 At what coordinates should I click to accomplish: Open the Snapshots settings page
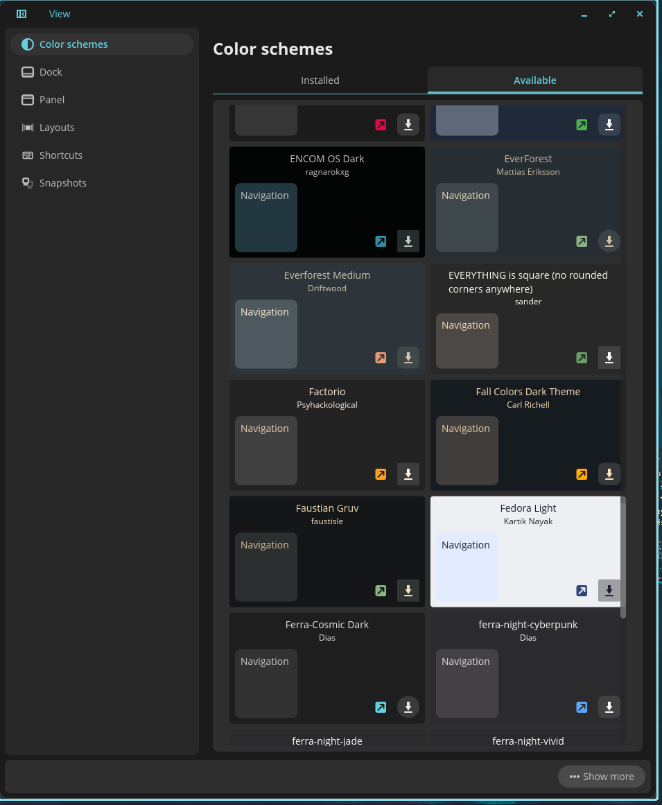pos(62,183)
